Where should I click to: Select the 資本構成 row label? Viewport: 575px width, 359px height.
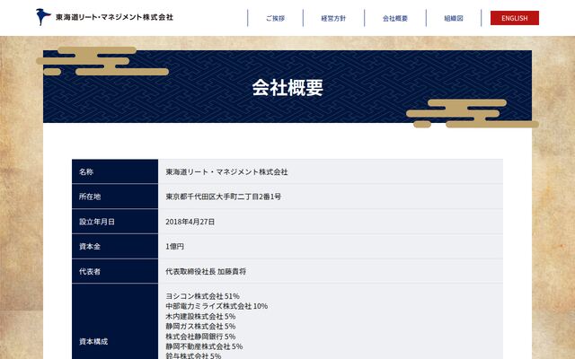tap(93, 341)
